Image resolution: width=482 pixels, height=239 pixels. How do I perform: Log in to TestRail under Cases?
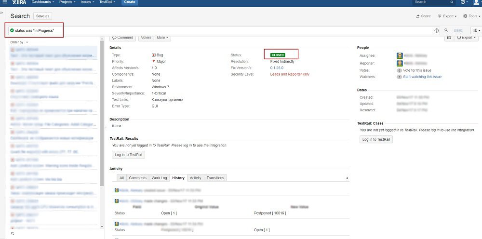tap(376, 139)
